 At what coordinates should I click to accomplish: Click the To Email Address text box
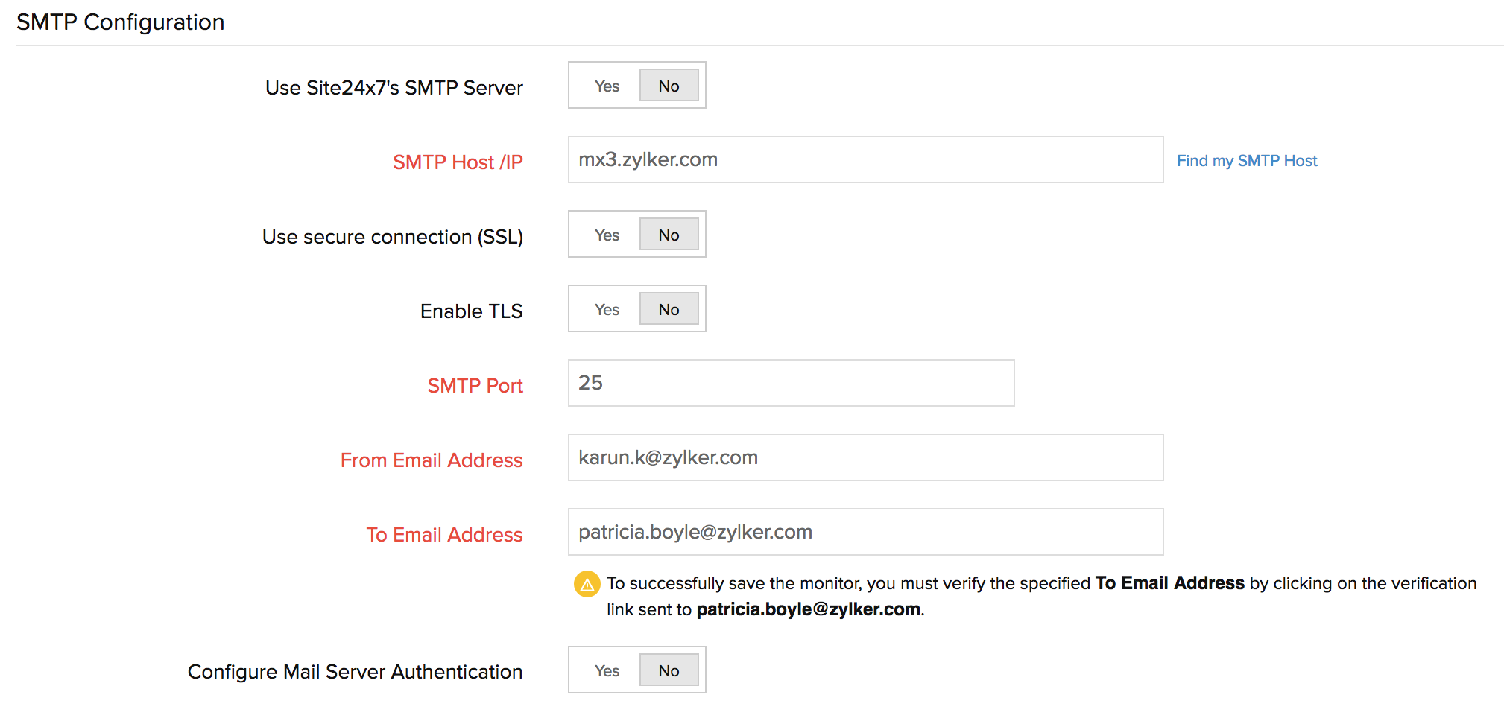(x=865, y=533)
